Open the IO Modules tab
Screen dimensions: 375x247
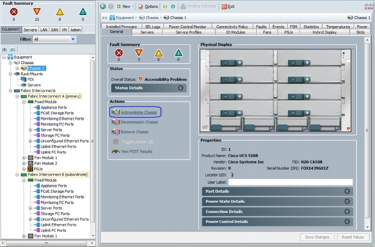[x=235, y=32]
